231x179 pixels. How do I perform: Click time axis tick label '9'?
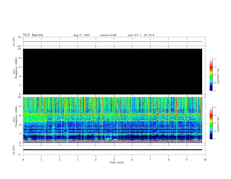pos(187,160)
